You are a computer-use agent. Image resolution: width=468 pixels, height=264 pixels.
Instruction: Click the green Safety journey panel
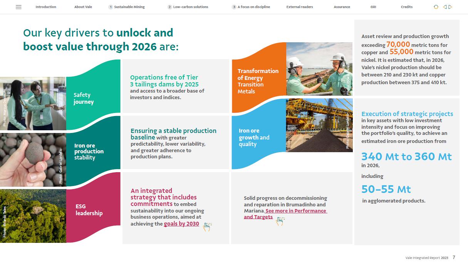tap(92, 98)
